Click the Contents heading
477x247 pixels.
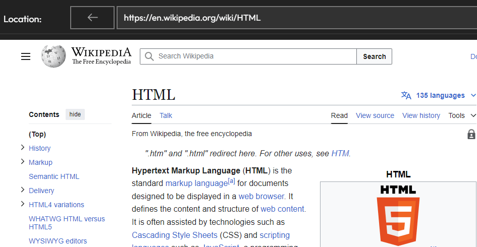click(44, 114)
